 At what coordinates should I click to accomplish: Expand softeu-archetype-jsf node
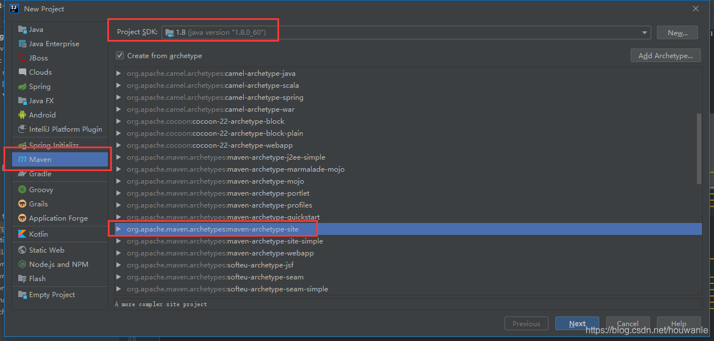click(119, 265)
